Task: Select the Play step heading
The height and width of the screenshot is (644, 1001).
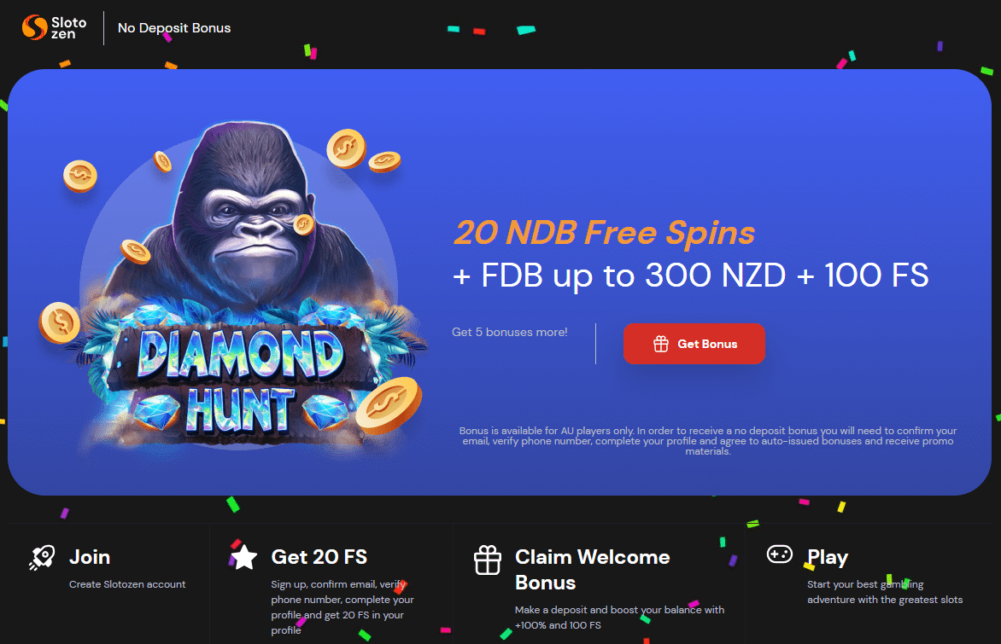Action: [828, 558]
